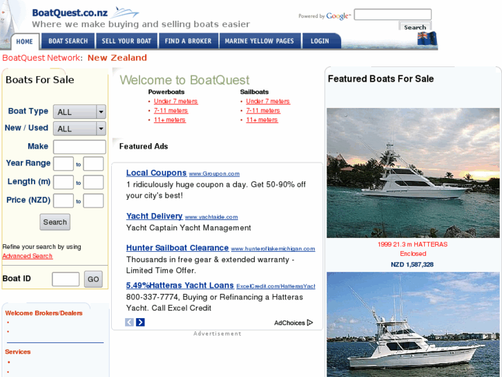The width and height of the screenshot is (502, 377).
Task: Open the MARINE YELLOW PAGES tab
Action: pyautogui.click(x=260, y=41)
